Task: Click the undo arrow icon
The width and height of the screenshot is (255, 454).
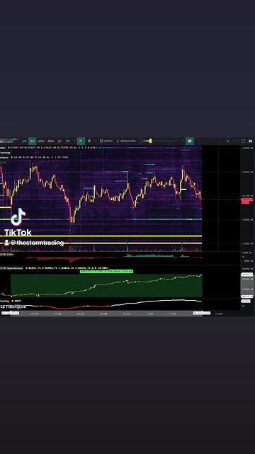Action: coord(227,141)
